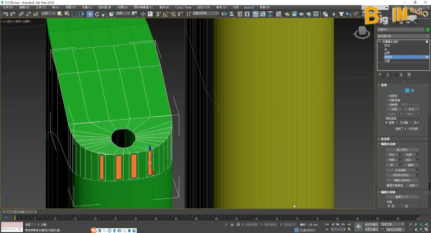Open the 渲染(R) menu

point(164,7)
